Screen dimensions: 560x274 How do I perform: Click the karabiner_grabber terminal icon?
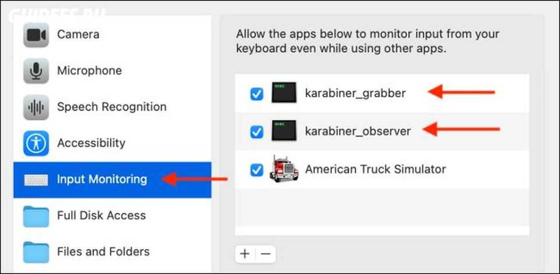284,93
